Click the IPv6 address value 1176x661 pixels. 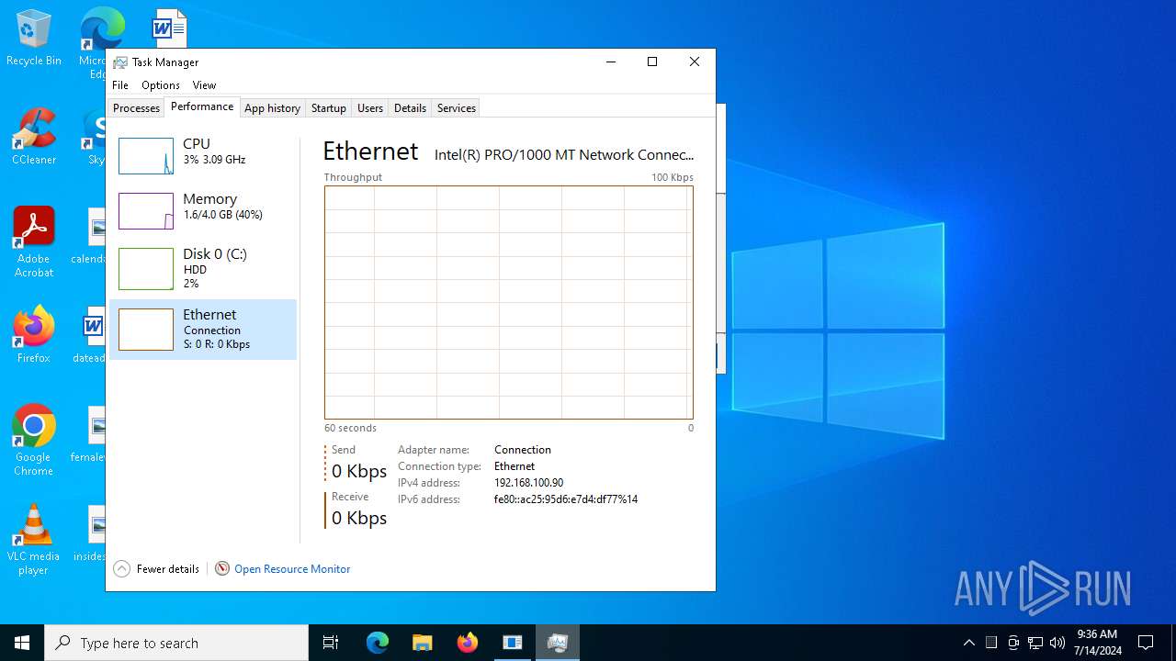[x=566, y=499]
